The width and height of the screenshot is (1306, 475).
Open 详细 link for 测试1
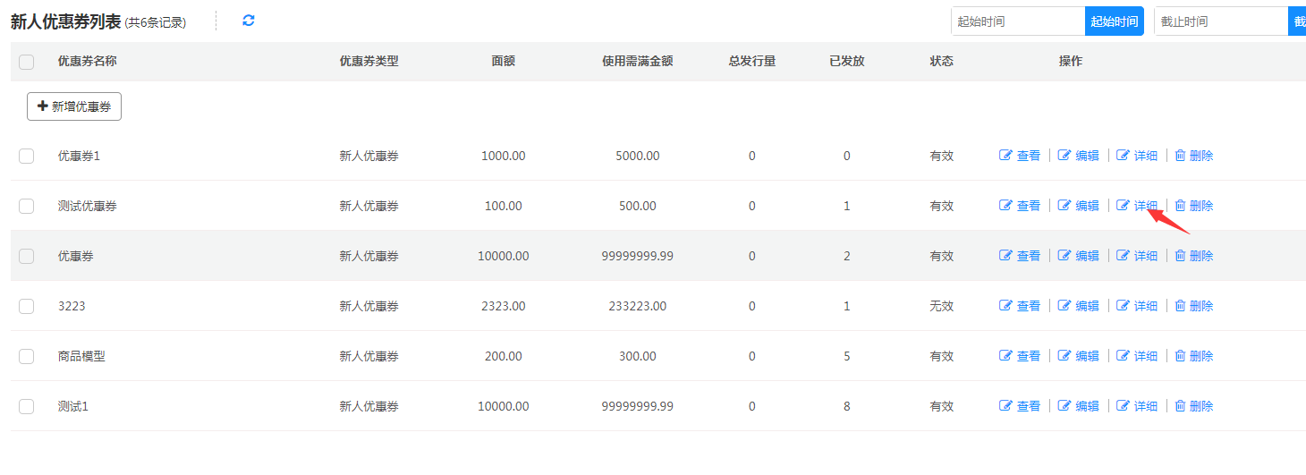pyautogui.click(x=1145, y=406)
